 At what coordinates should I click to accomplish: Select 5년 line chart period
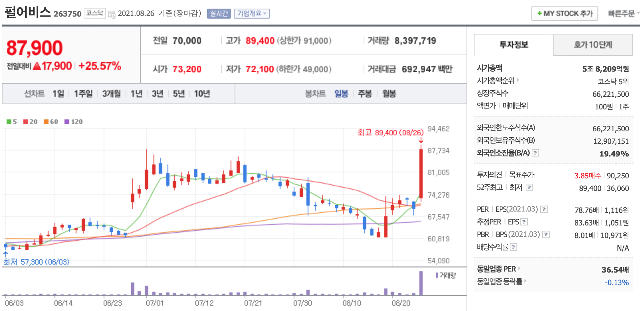(x=179, y=94)
